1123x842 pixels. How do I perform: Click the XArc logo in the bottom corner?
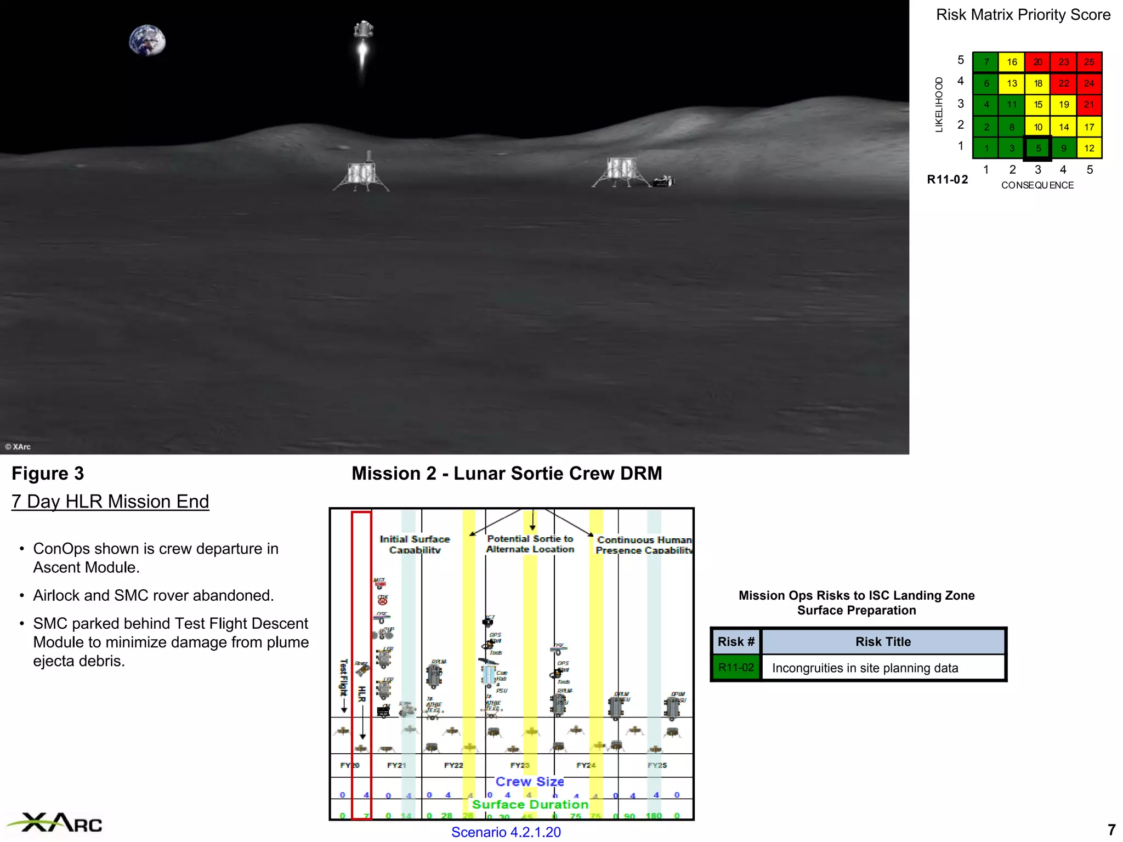click(x=55, y=823)
